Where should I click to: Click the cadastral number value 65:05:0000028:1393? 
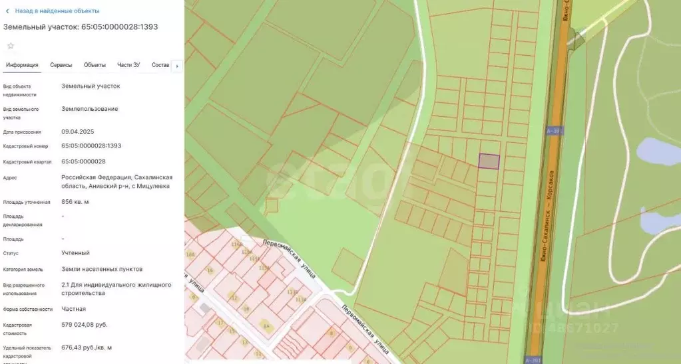[91, 145]
